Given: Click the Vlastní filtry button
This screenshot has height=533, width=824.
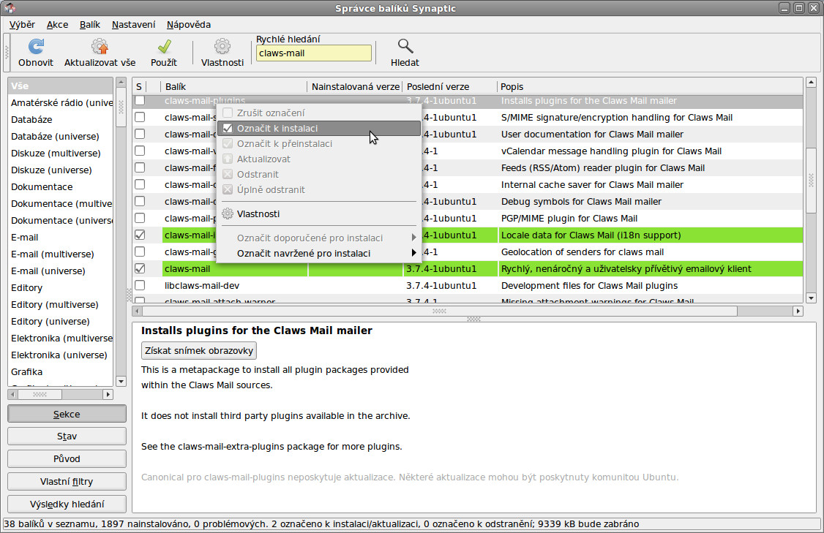Looking at the screenshot, I should tap(67, 482).
